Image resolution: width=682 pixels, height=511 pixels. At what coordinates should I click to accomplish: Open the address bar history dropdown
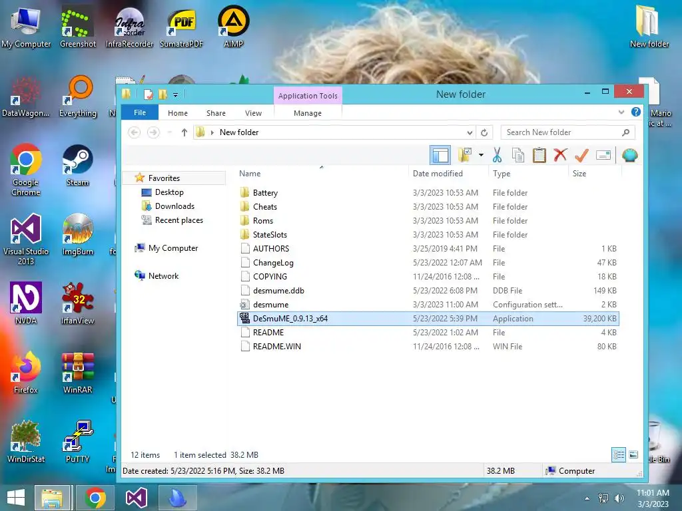click(470, 132)
